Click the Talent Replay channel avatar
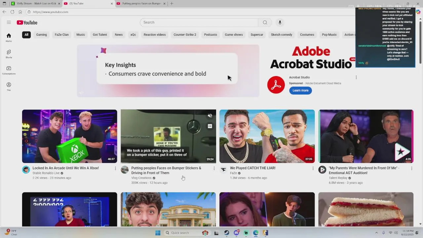Viewport: 423px width, 238px height. tap(322, 170)
